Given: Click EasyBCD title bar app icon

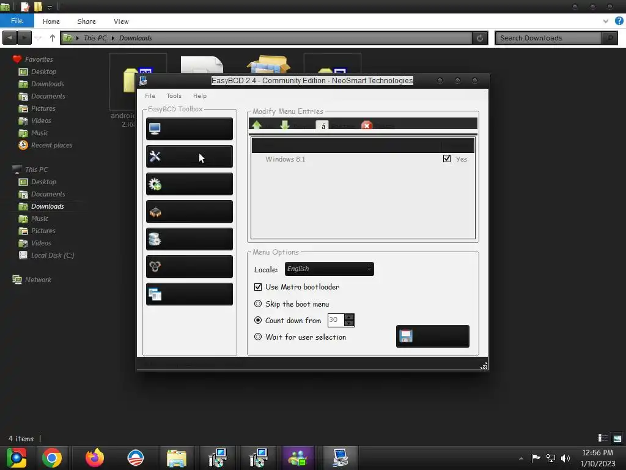Looking at the screenshot, I should pos(143,81).
